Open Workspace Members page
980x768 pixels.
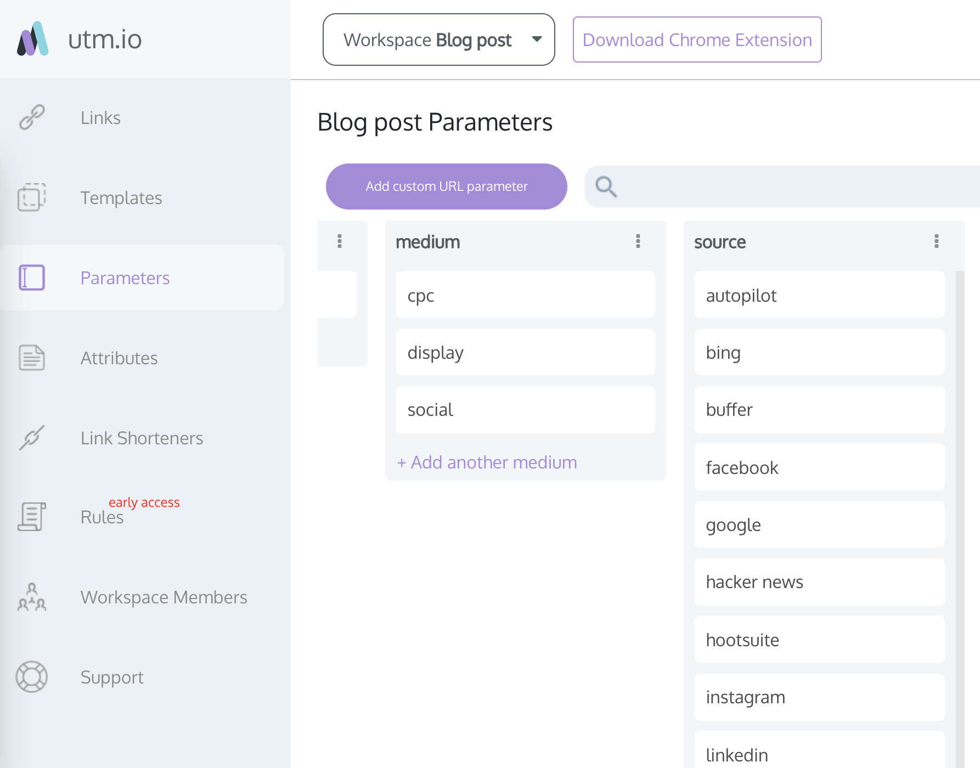164,597
